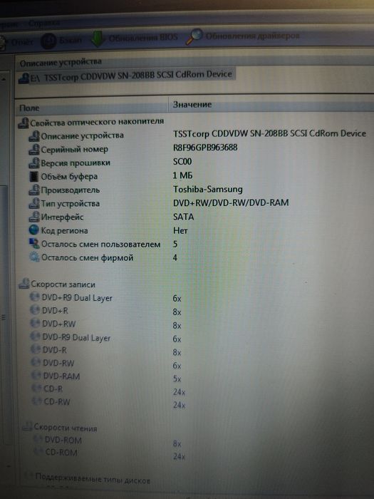Select manufacturer value Toshiba-Samsung

208,190
